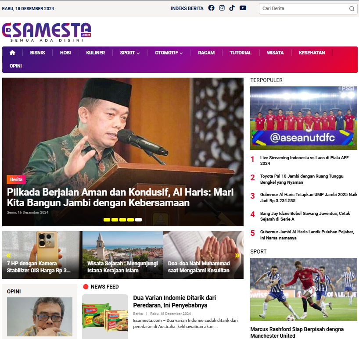The width and height of the screenshot is (359, 339).
Task: Open the INDEKS BERITA link
Action: [187, 8]
